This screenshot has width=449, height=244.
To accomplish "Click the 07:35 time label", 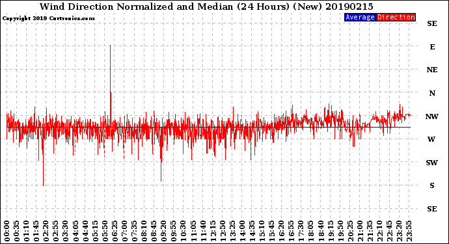I will [x=134, y=231].
